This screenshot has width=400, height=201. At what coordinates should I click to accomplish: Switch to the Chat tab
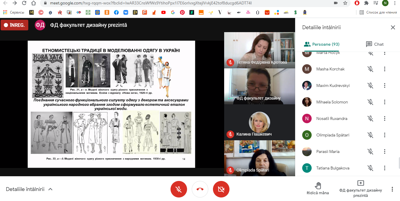point(375,44)
